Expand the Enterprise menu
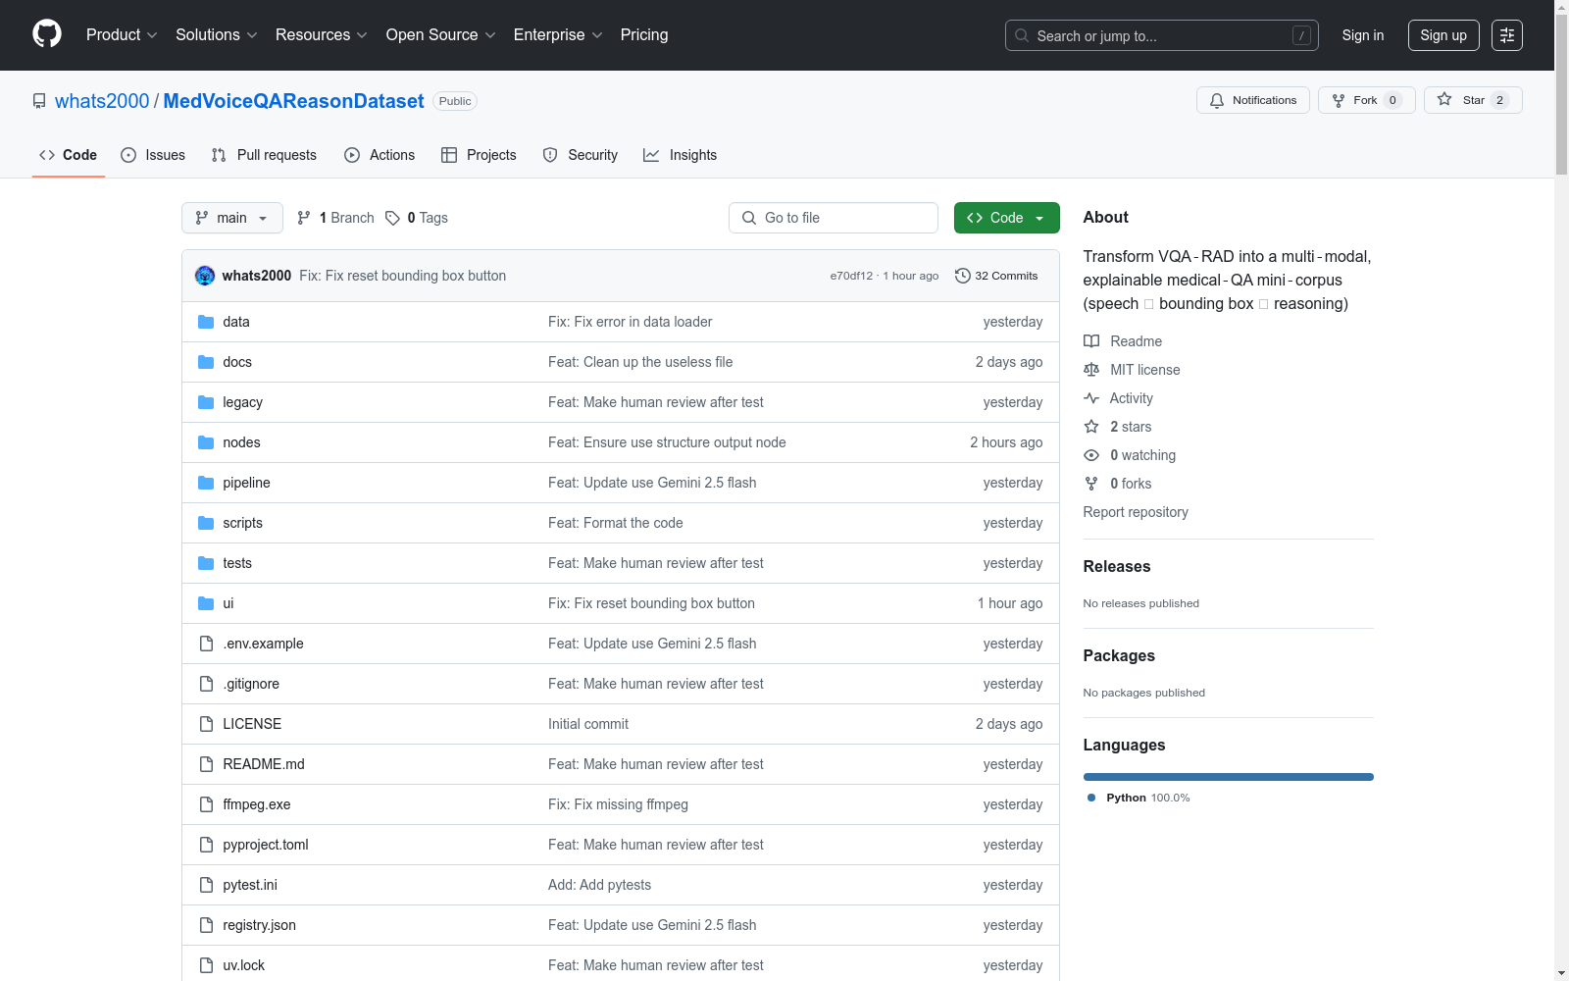Screen dimensions: 1569x981 click(x=558, y=35)
